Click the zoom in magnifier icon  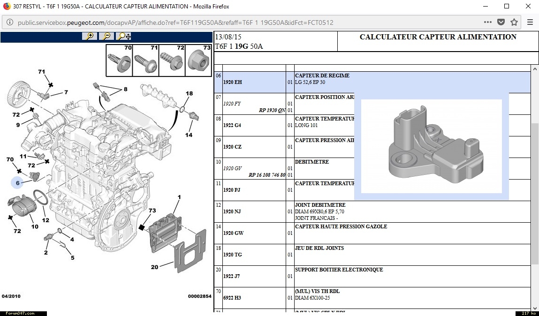pos(89,36)
